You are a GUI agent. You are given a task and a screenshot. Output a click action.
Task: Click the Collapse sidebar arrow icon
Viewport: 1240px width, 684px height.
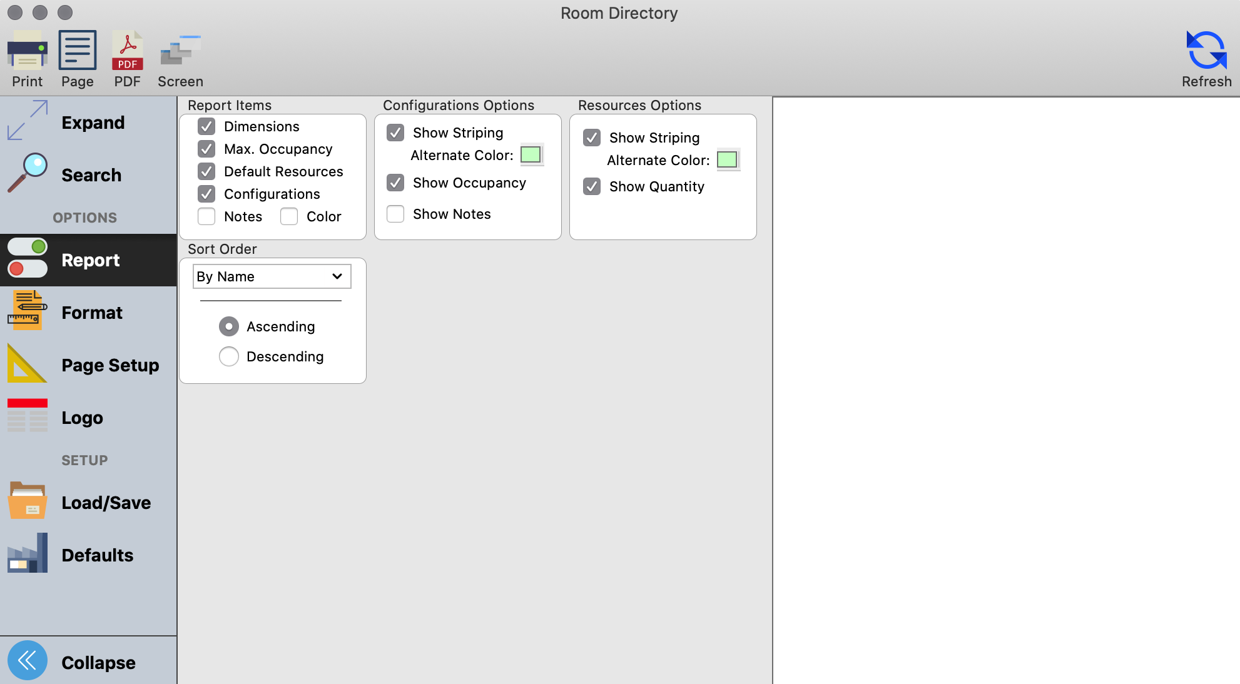pyautogui.click(x=28, y=660)
